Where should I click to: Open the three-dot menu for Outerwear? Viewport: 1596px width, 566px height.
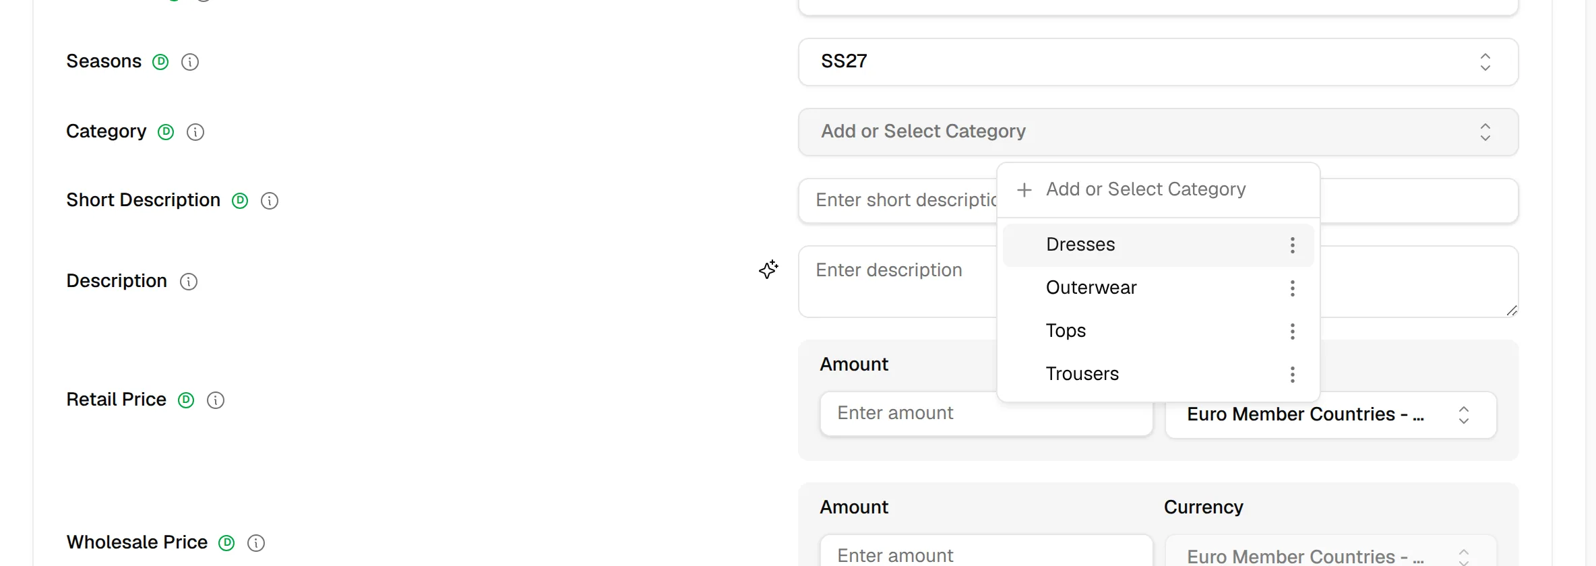tap(1293, 288)
